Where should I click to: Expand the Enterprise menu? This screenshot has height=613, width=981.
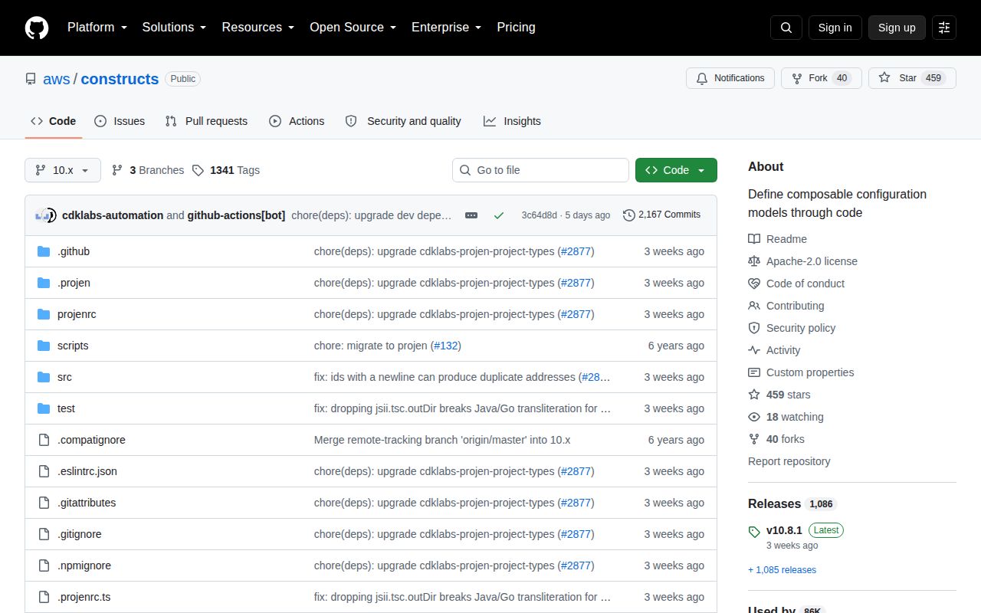click(446, 28)
